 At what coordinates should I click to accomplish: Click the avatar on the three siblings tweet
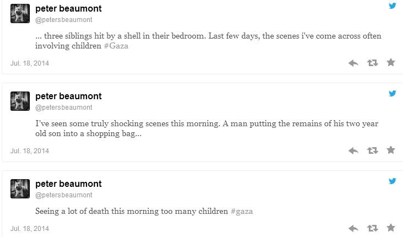pos(20,14)
